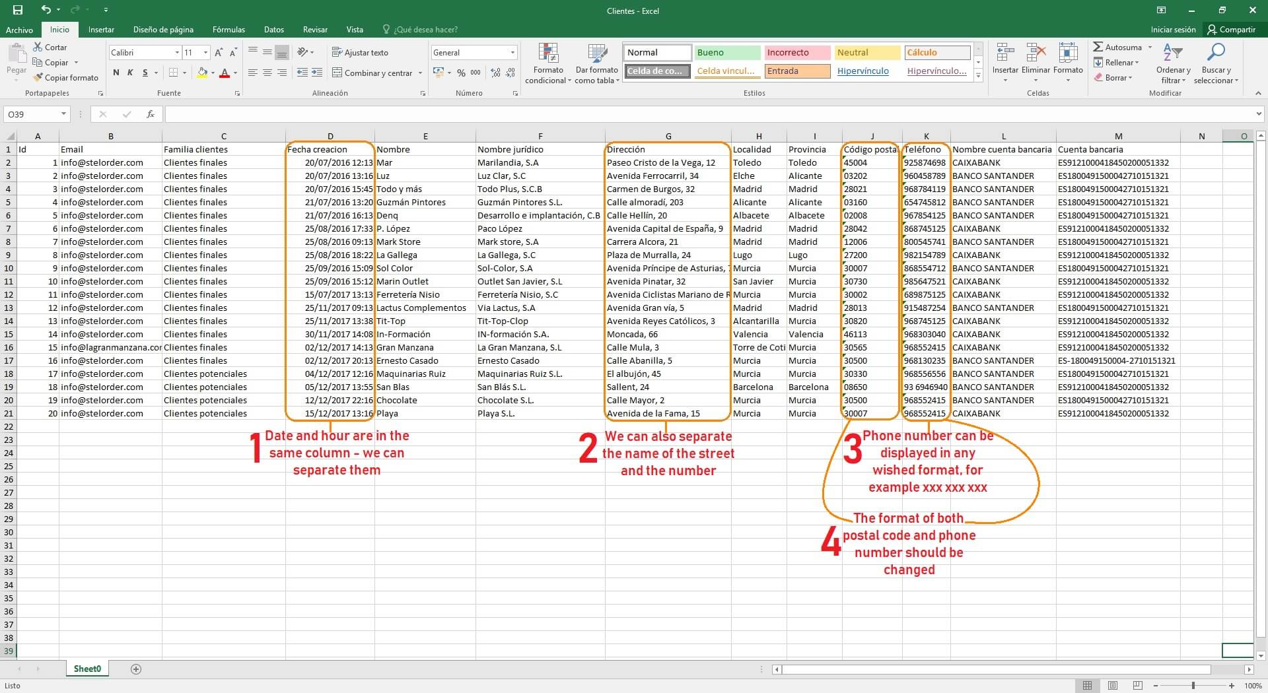1268x693 pixels.
Task: Open Dar formato como tabla icon
Action: tap(597, 53)
